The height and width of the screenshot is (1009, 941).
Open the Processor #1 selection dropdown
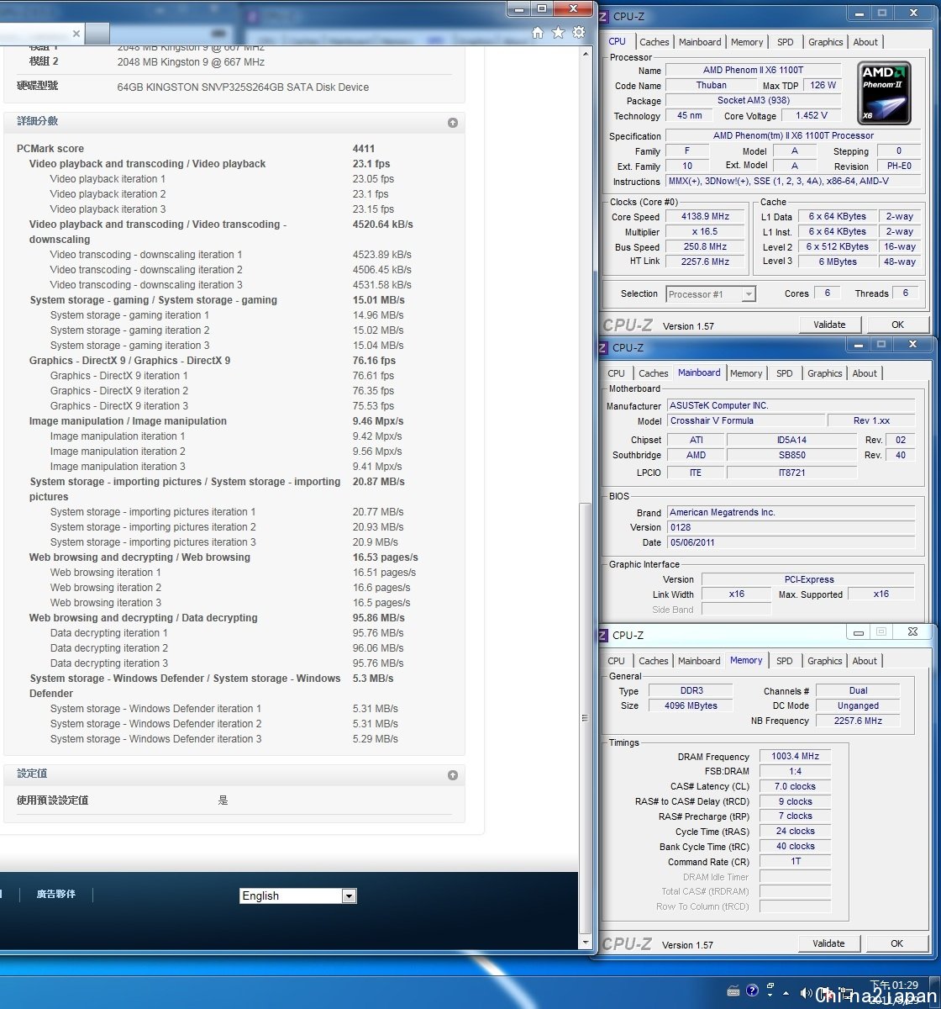coord(711,294)
